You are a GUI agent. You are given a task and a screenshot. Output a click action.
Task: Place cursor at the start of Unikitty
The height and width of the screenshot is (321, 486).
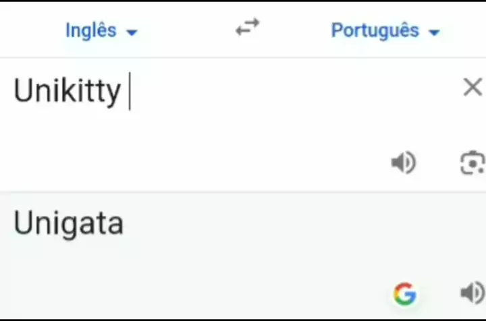tap(15, 91)
